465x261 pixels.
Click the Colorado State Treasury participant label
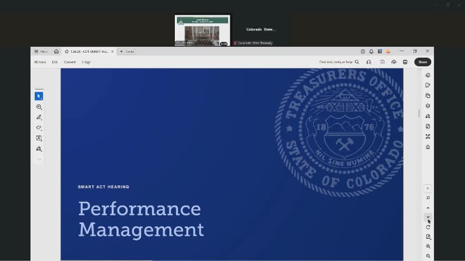(255, 43)
